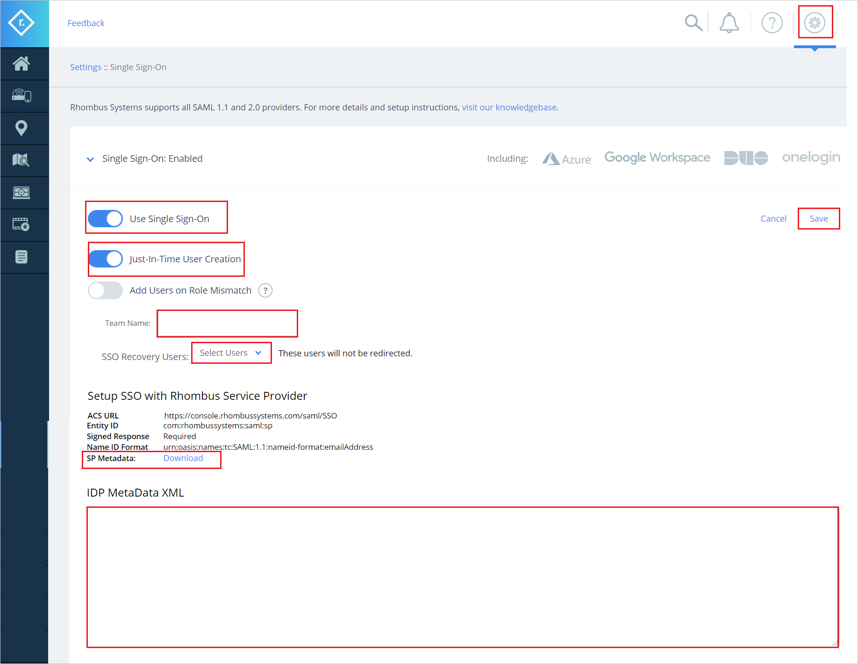Click the Name ID Format urn value
This screenshot has height=664, width=858.
tap(268, 447)
